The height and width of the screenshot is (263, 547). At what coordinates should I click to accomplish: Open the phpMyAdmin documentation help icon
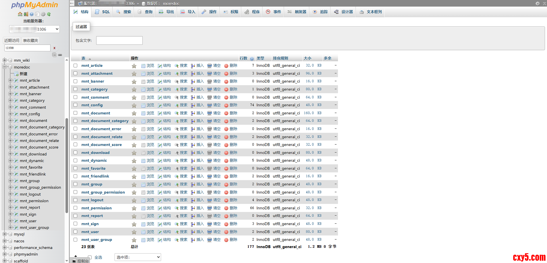coord(32,14)
